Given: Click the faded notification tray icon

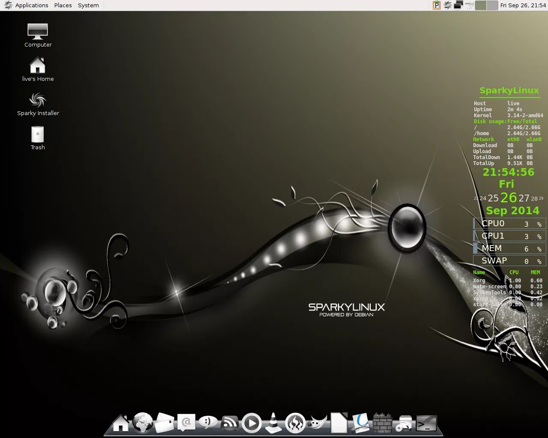Looking at the screenshot, I should pos(469,5).
